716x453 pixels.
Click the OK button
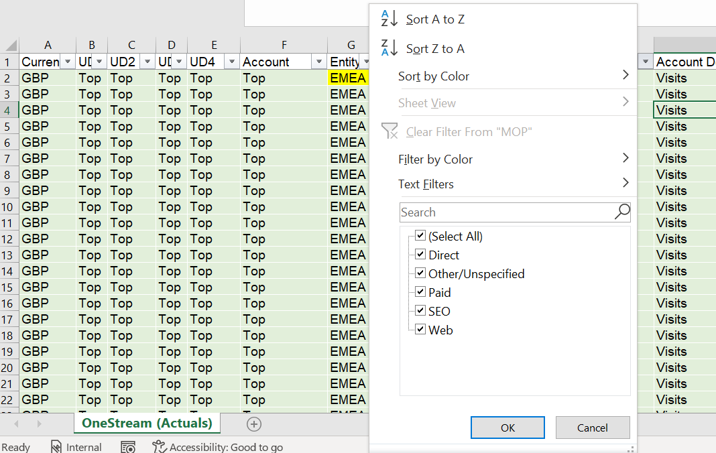[508, 428]
